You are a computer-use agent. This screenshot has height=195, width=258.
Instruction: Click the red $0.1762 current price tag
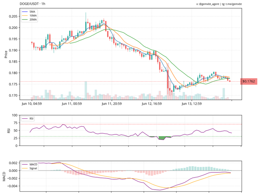(x=248, y=81)
